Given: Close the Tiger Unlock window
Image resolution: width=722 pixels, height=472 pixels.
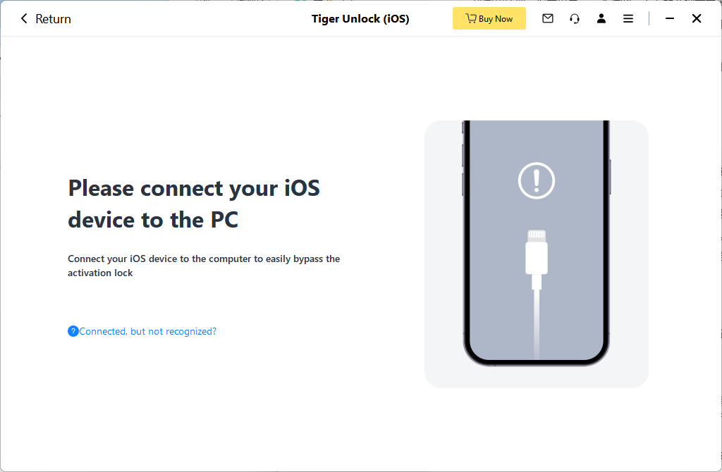Looking at the screenshot, I should point(697,19).
